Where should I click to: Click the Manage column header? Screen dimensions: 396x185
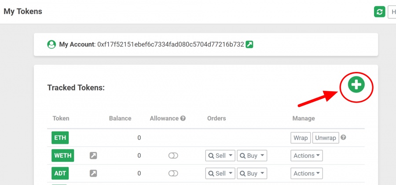coord(304,118)
